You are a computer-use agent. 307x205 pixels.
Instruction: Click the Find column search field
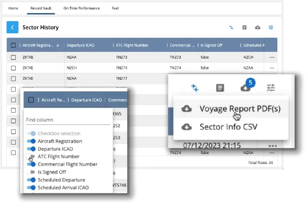pyautogui.click(x=68, y=120)
